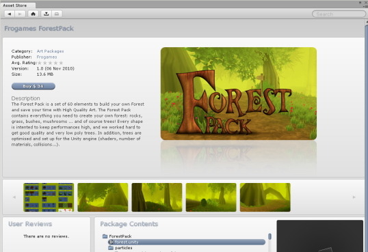The image size is (368, 252).
Task: Open the Frogames publisher link
Action: 47,57
